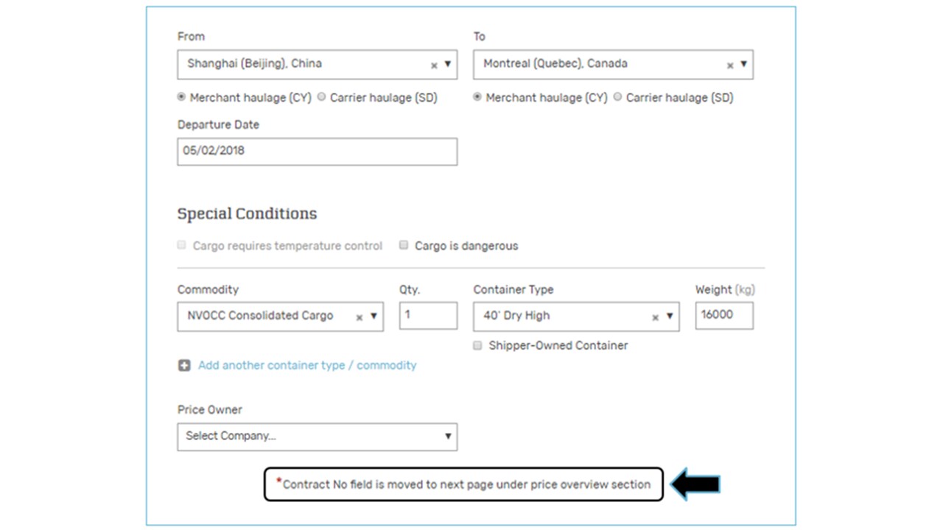
Task: Expand the Container Type dropdown
Action: pyautogui.click(x=670, y=317)
